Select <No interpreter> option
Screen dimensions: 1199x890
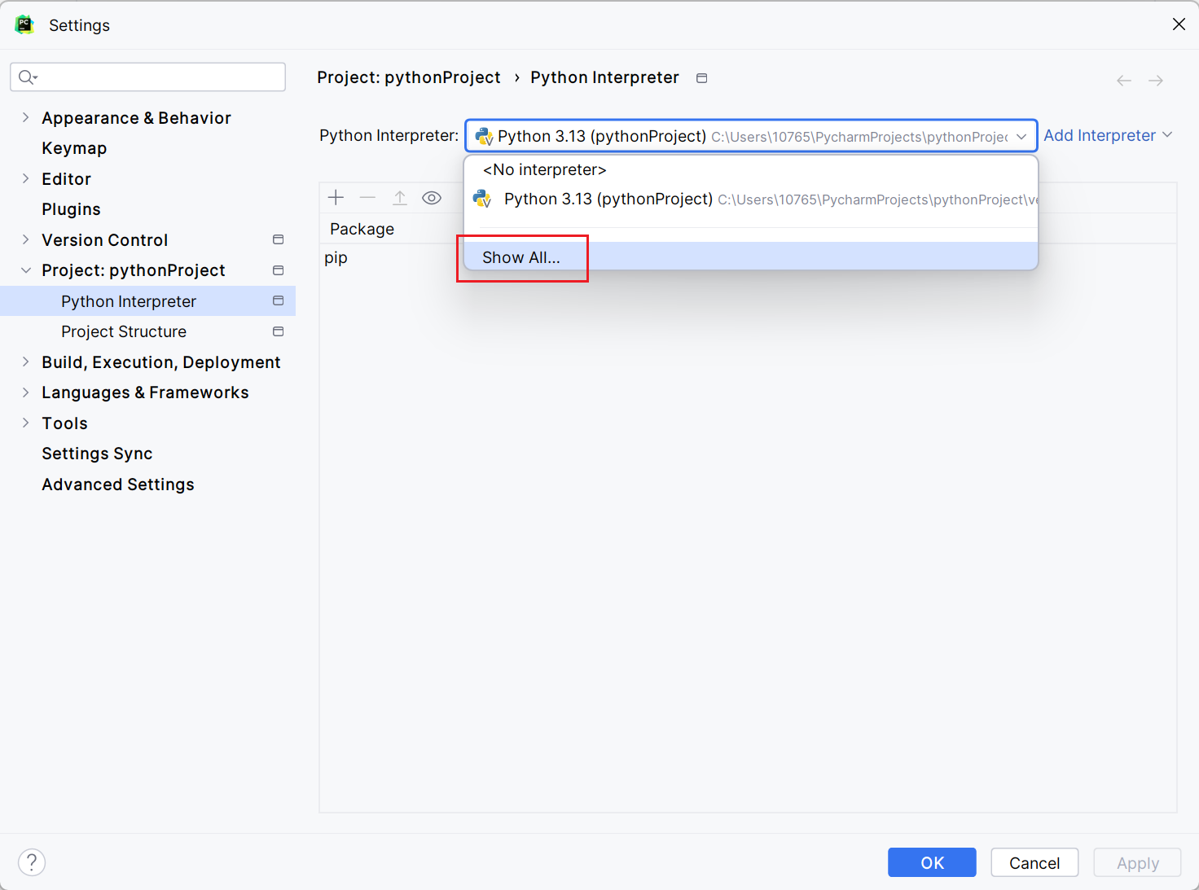tap(751, 169)
